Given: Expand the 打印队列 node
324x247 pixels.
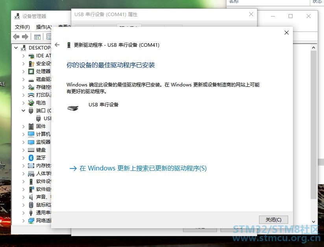Looking at the screenshot, I should (23, 95).
